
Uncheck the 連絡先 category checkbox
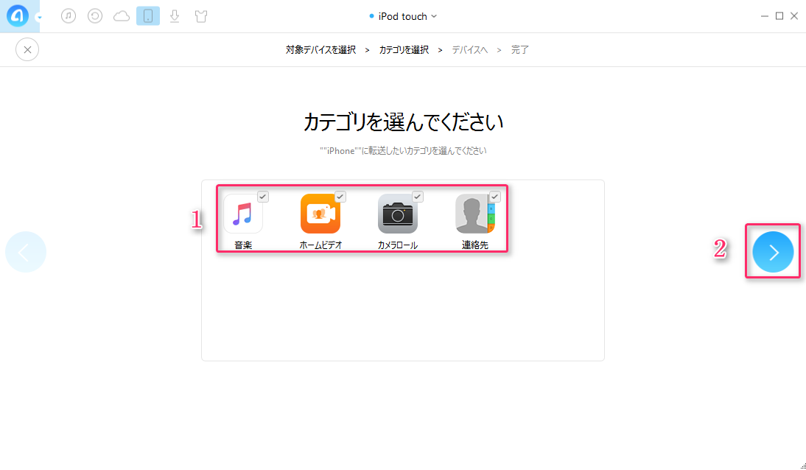pos(494,197)
